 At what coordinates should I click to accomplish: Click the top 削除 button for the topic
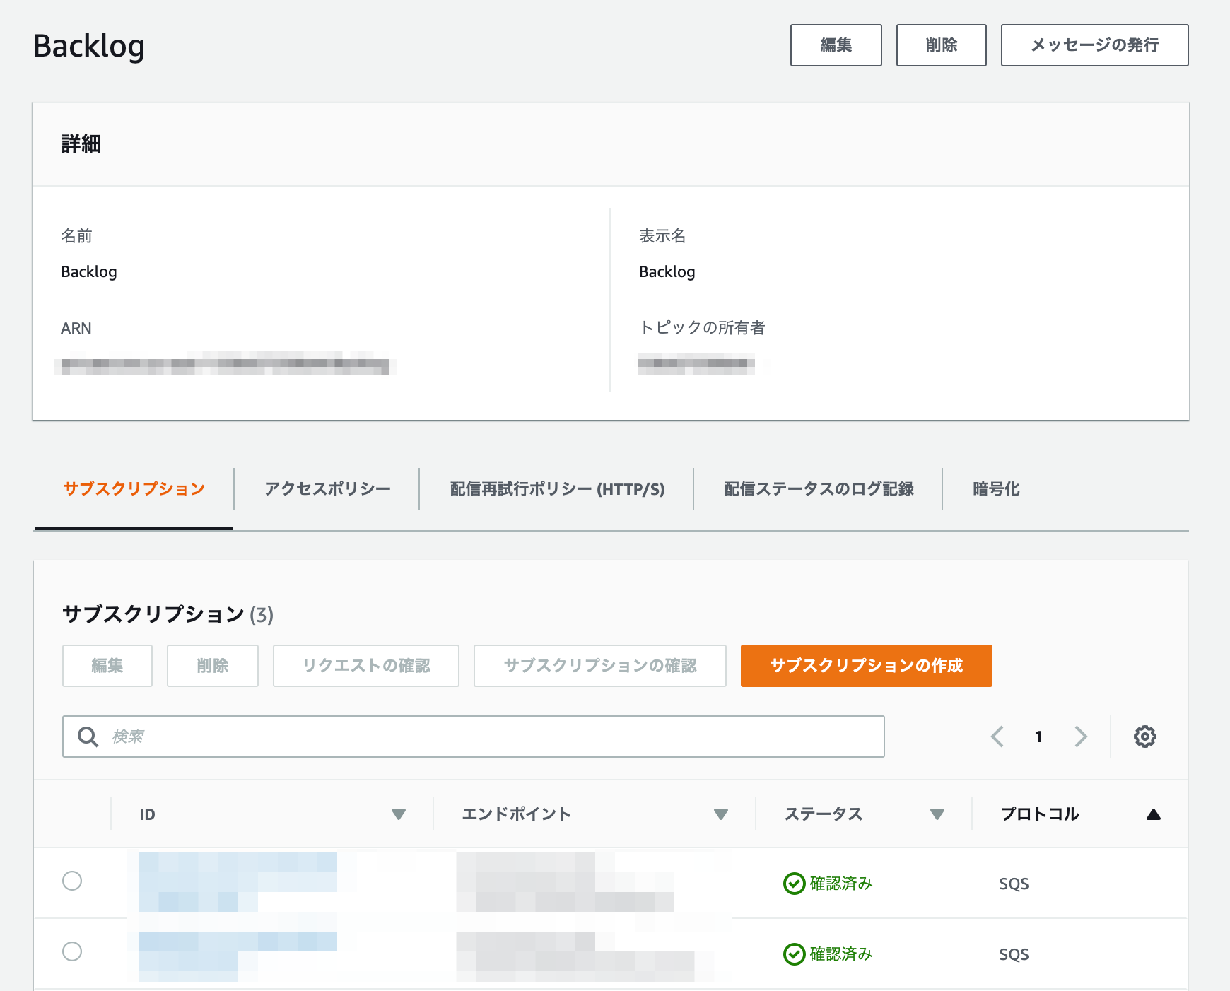click(x=942, y=45)
